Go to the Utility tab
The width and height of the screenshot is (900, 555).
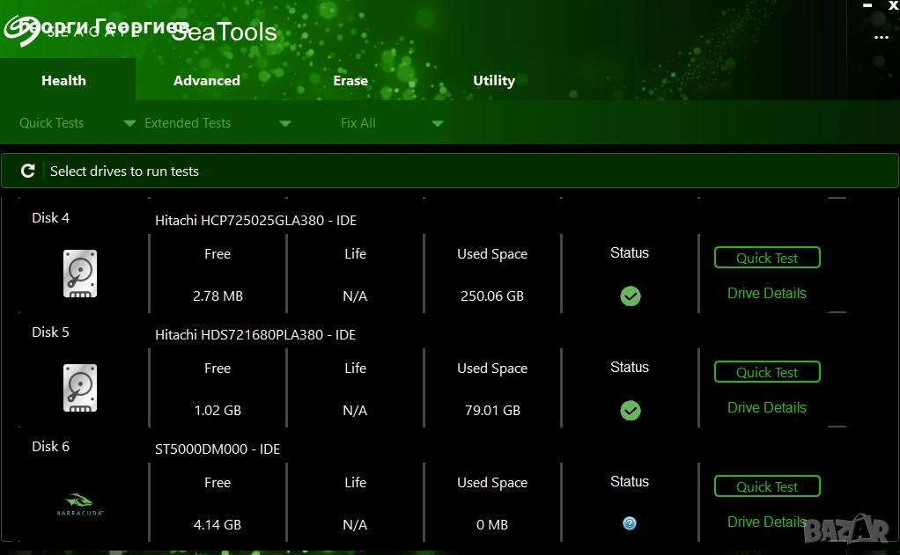click(493, 81)
